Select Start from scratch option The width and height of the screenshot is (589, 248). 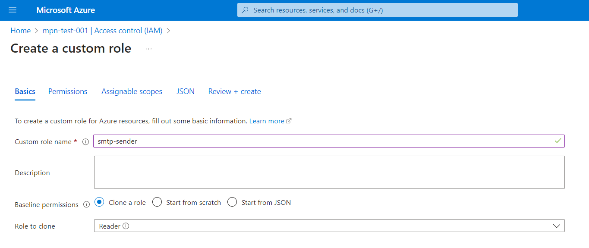click(157, 202)
